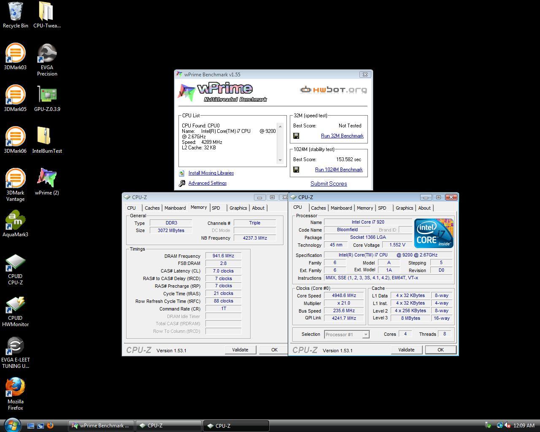The width and height of the screenshot is (540, 432).
Task: Open Advanced Settings link in wPrime
Action: point(208,183)
